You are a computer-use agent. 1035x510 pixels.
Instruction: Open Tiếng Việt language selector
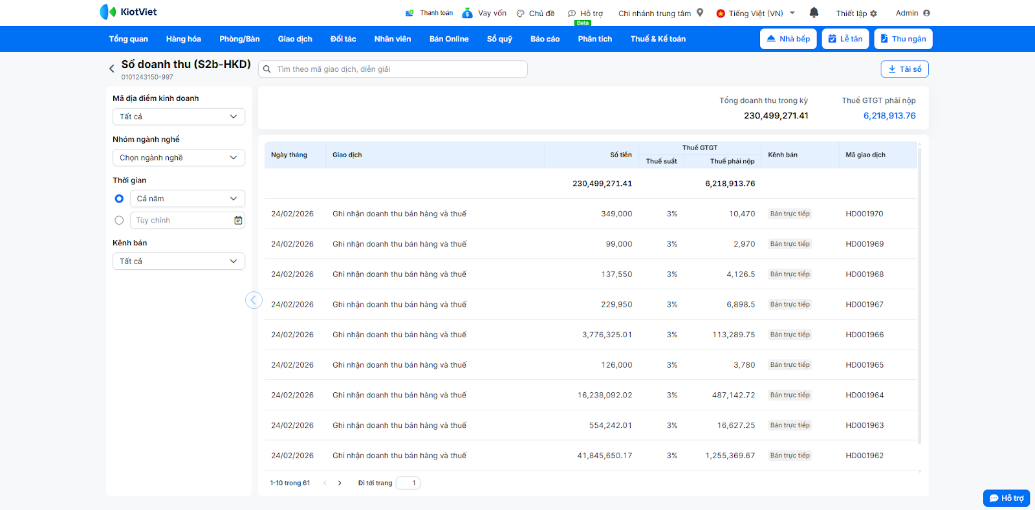[x=756, y=13]
